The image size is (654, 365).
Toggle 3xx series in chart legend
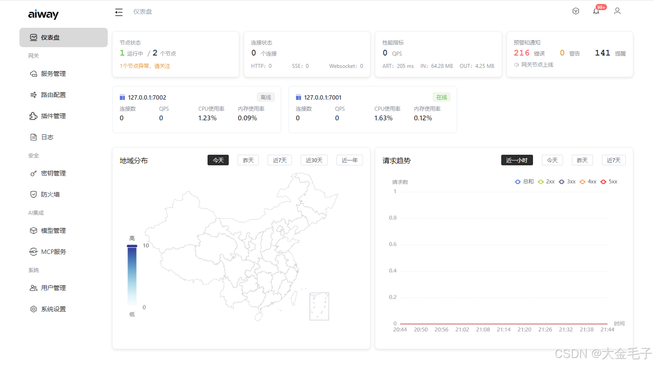[x=567, y=182]
